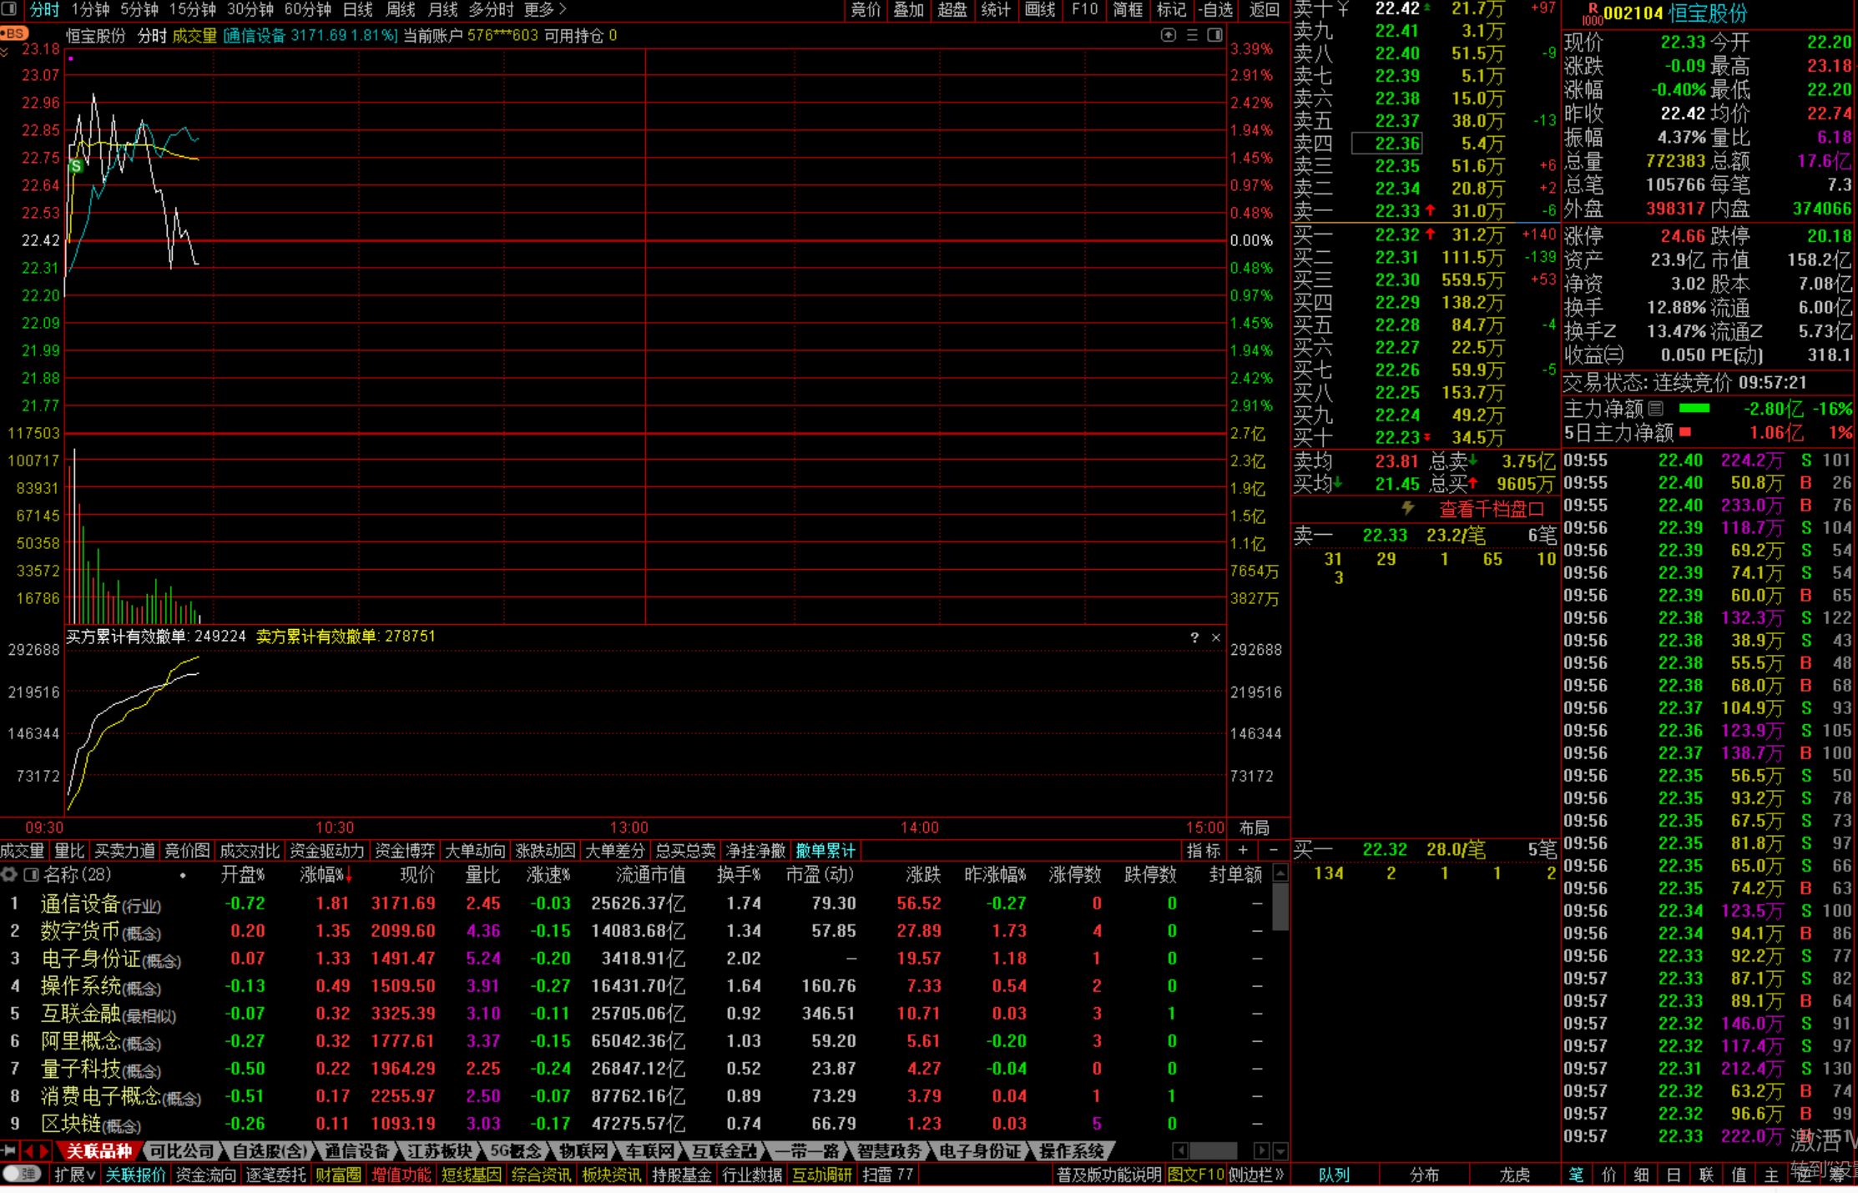Image resolution: width=1858 pixels, height=1193 pixels.
Task: Open the three-line list menu icon above chart
Action: [1192, 35]
